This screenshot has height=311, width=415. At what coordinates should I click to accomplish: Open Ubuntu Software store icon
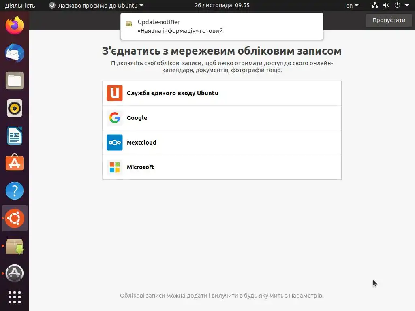pos(15,163)
